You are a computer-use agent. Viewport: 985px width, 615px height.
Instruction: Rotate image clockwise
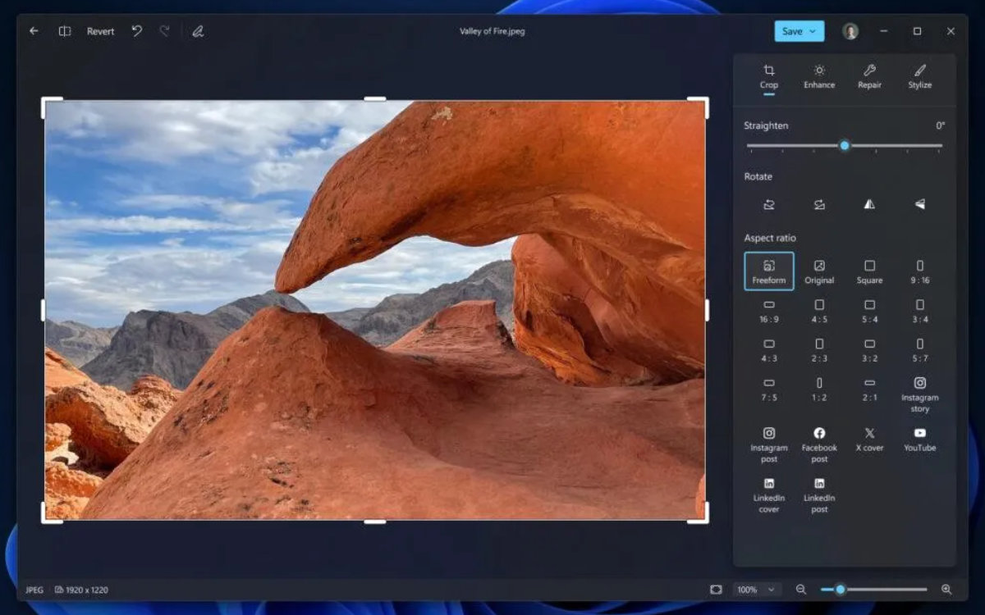coord(819,204)
